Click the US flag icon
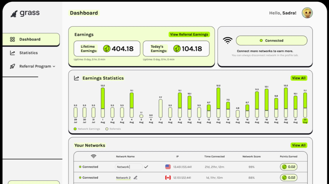The height and width of the screenshot is (184, 329). [x=168, y=167]
